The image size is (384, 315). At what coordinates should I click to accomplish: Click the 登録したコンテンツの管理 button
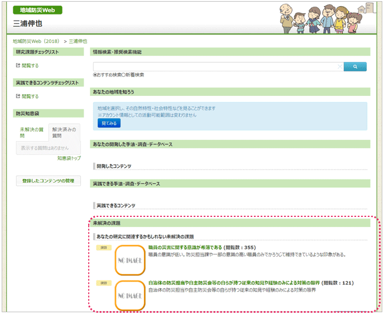tap(49, 181)
